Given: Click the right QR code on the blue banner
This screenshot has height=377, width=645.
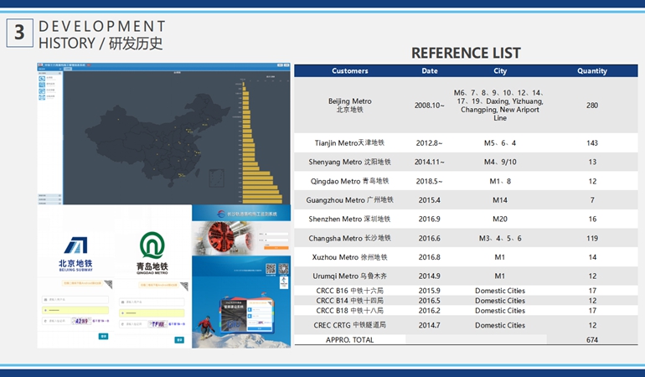Looking at the screenshot, I should click(283, 269).
